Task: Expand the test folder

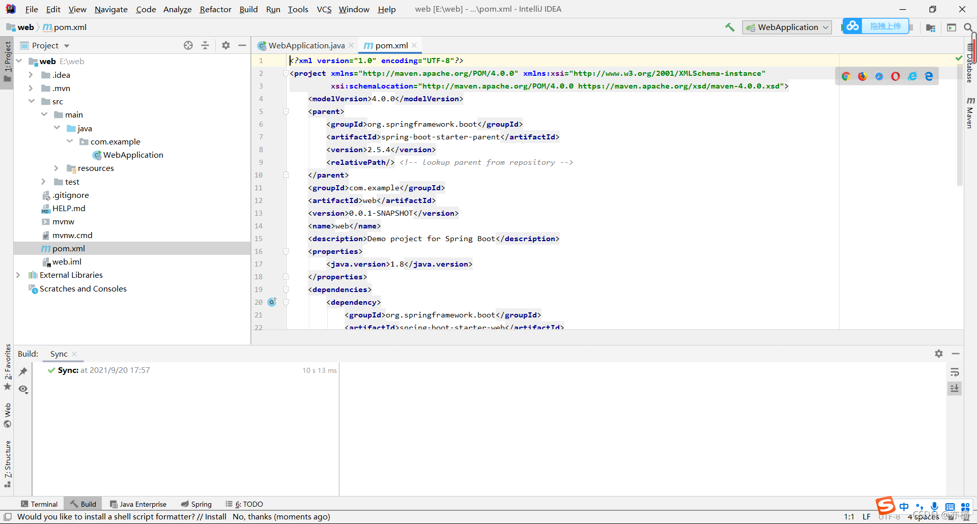Action: pos(43,182)
